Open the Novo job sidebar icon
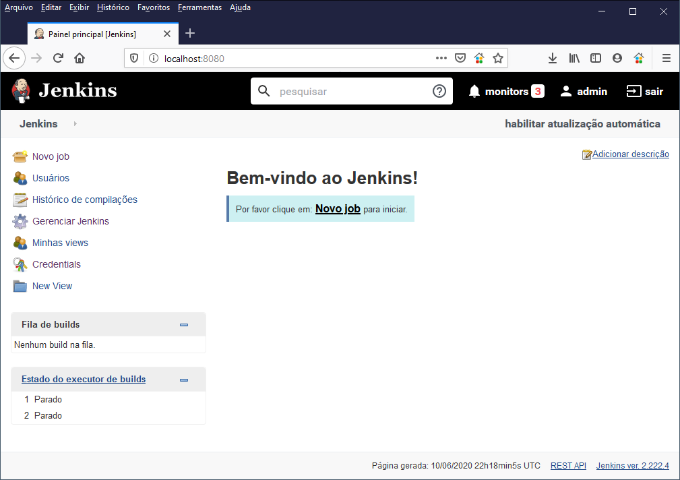Image resolution: width=680 pixels, height=480 pixels. click(x=20, y=156)
